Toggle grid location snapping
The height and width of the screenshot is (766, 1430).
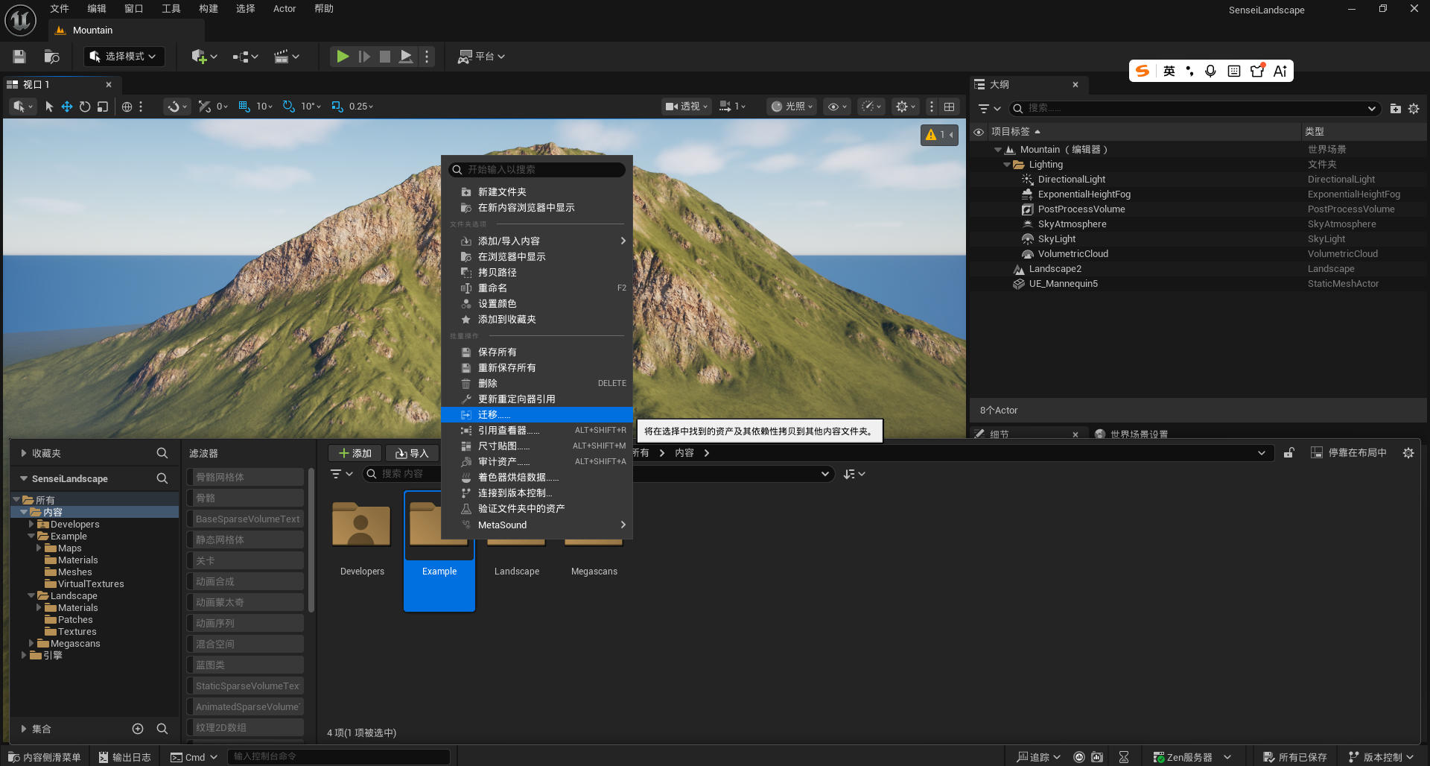244,107
